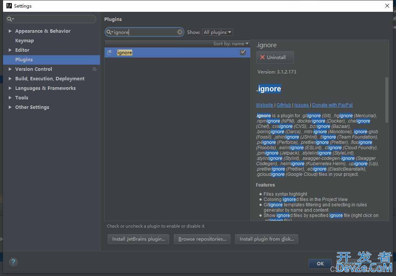Click the plugin description vertical scrollbar

click(386, 100)
